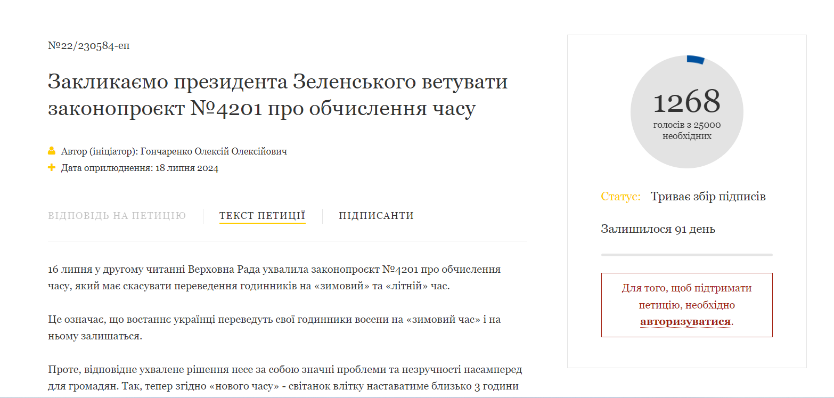Click the yellow plus icon by publication date
This screenshot has width=834, height=398.
[x=52, y=168]
